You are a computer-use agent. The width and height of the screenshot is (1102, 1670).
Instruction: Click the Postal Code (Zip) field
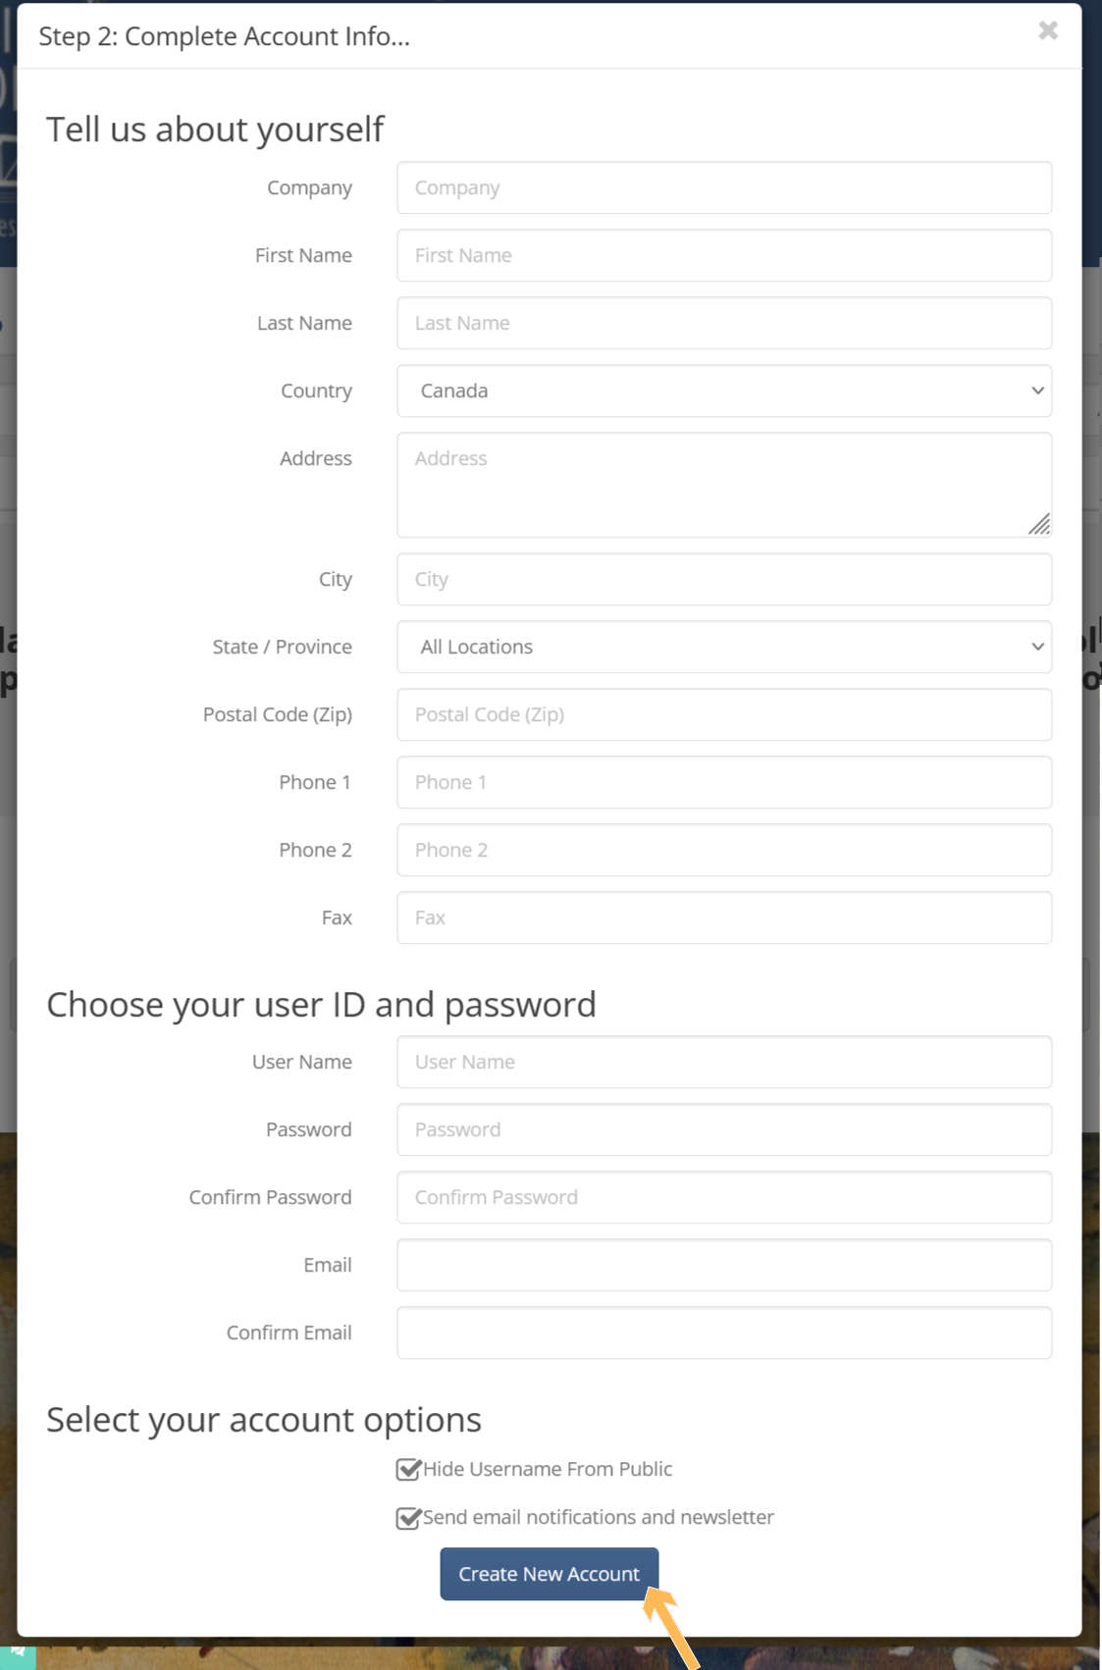point(724,714)
